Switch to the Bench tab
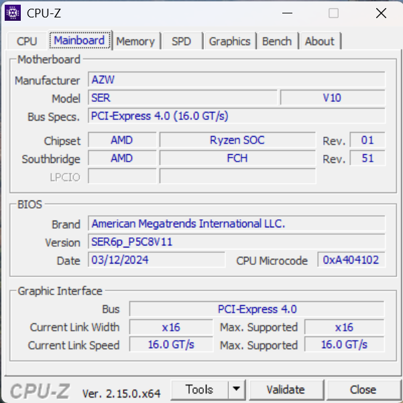403x403 pixels. [277, 42]
